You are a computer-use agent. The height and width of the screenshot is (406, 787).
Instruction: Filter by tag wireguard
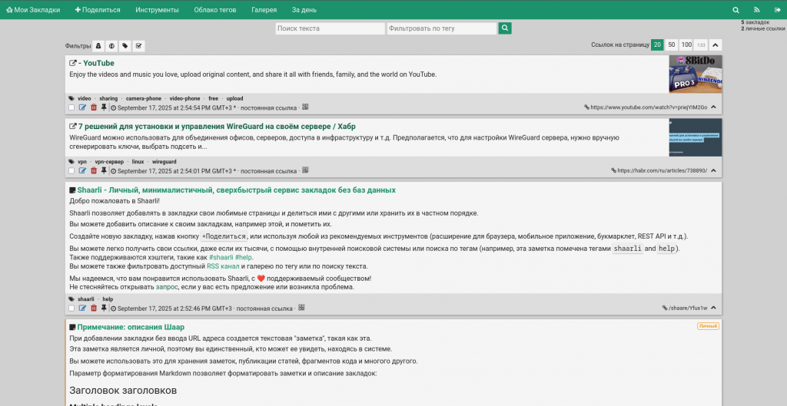point(164,162)
